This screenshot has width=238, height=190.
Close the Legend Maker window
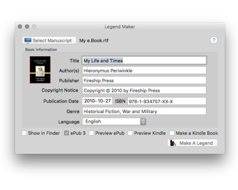(x=20, y=26)
